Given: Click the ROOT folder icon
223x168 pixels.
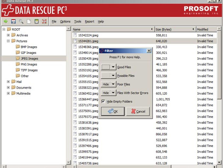Looking at the screenshot, I should point(9,29).
